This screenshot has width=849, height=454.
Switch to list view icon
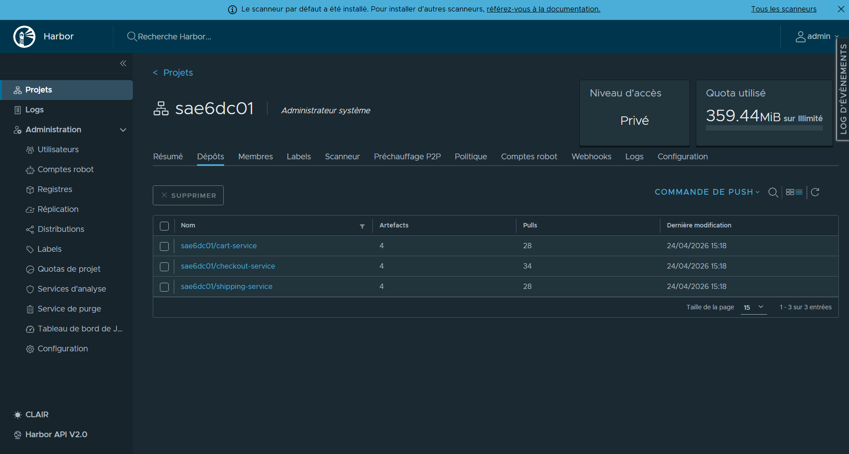coord(799,192)
